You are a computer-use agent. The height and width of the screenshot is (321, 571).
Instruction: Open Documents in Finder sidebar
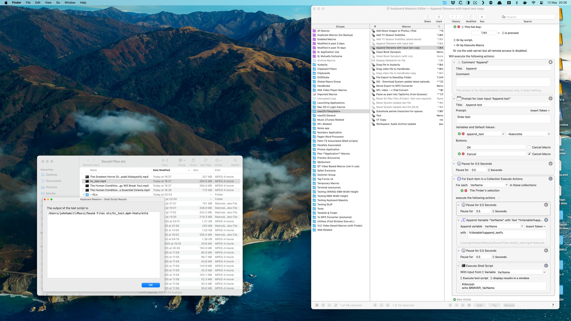pyautogui.click(x=54, y=181)
